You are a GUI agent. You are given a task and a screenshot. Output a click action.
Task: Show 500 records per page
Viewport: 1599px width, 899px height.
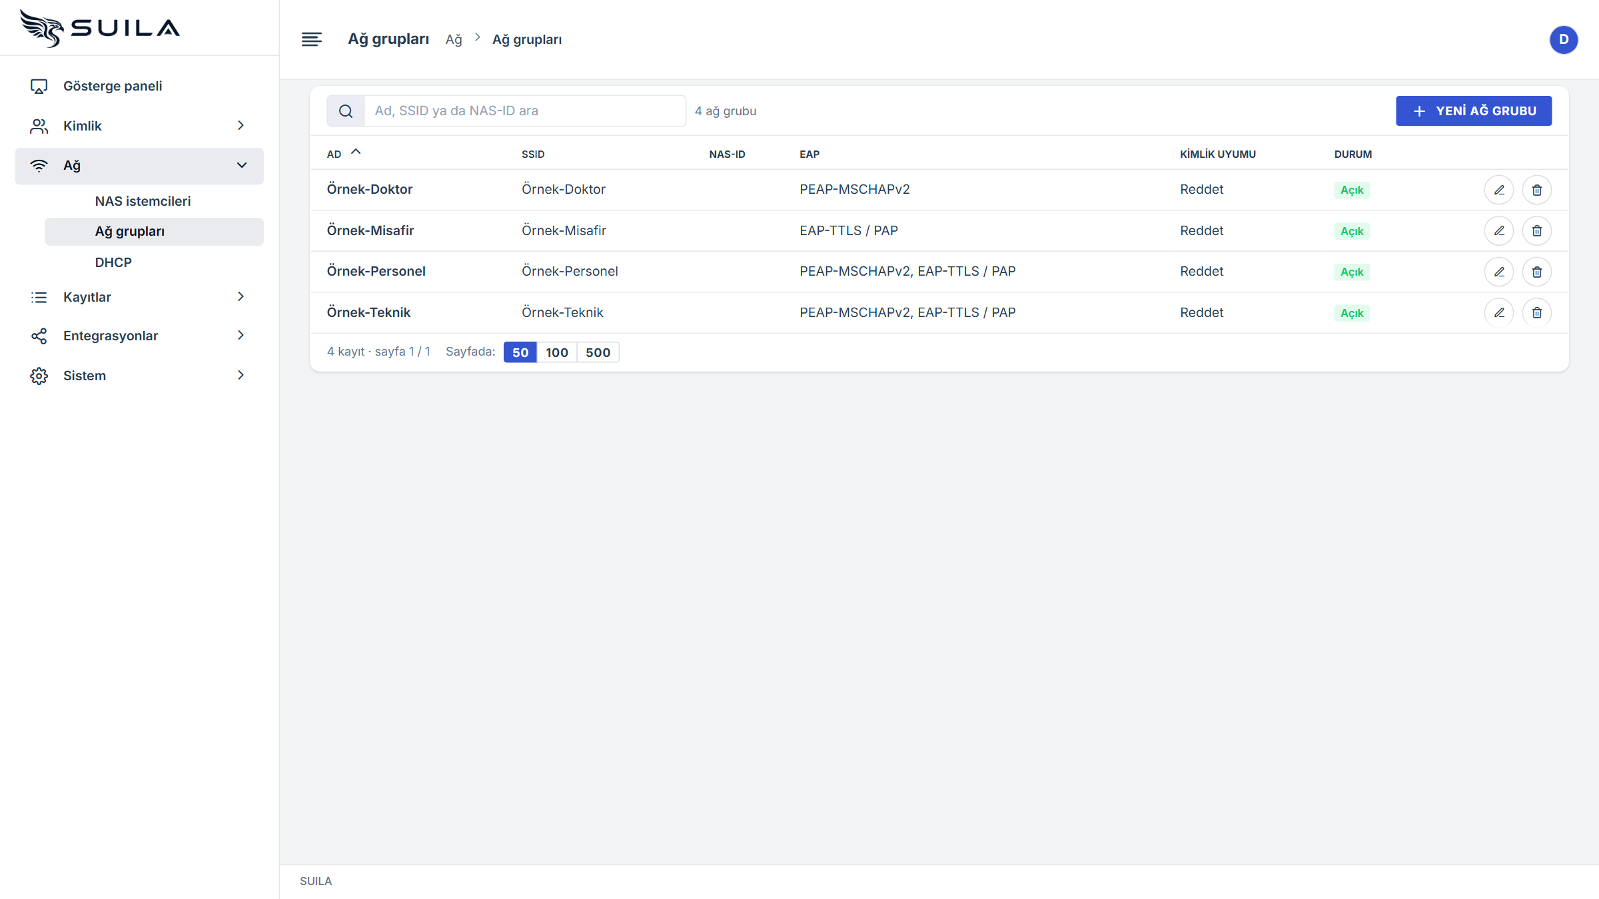(x=598, y=352)
